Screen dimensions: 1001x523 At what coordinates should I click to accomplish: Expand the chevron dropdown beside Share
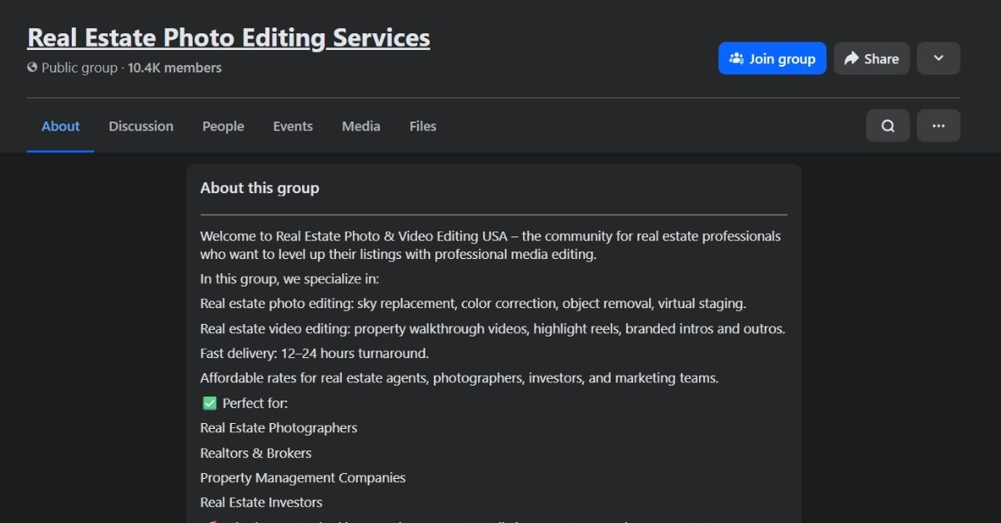(938, 58)
